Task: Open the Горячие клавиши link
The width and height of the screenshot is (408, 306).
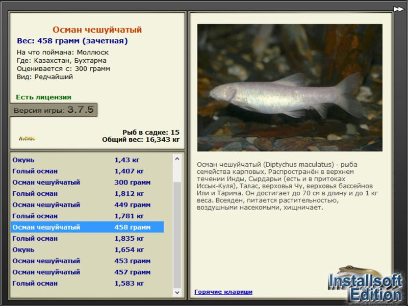Action: pyautogui.click(x=223, y=292)
